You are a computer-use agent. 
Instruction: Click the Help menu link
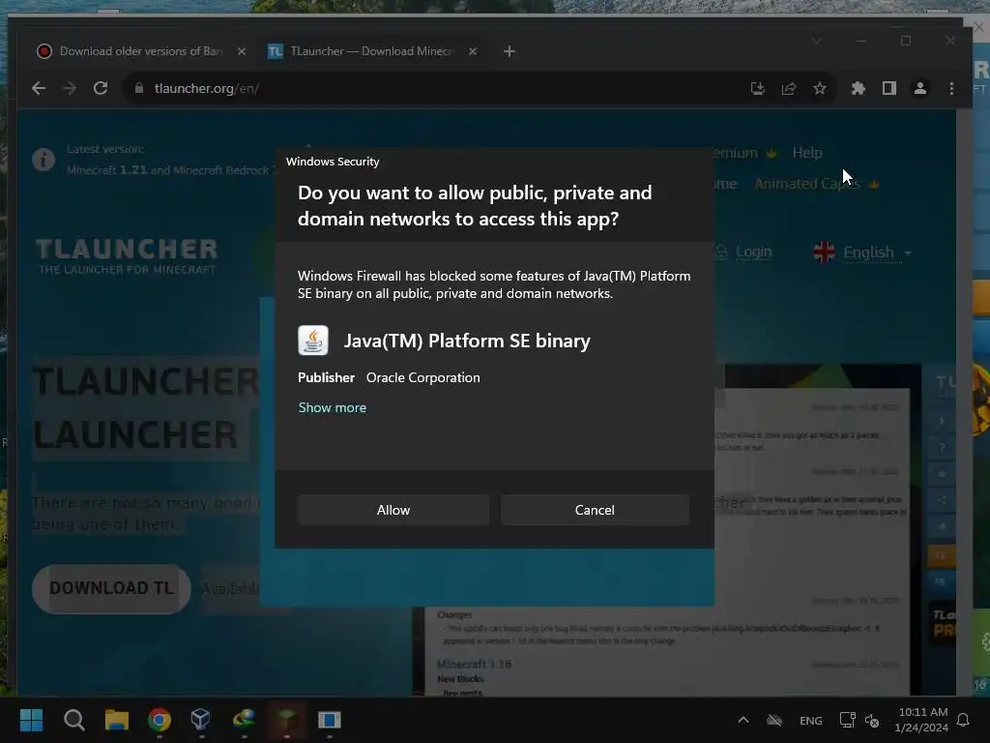tap(807, 152)
